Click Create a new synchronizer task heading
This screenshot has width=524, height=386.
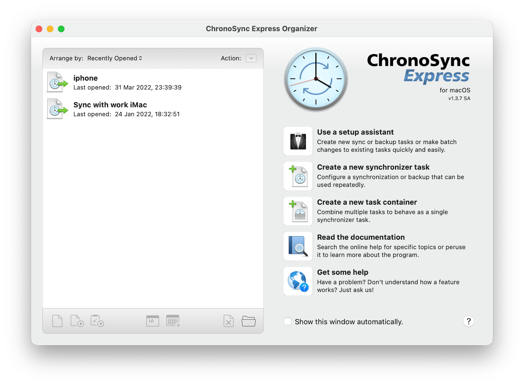tap(373, 167)
